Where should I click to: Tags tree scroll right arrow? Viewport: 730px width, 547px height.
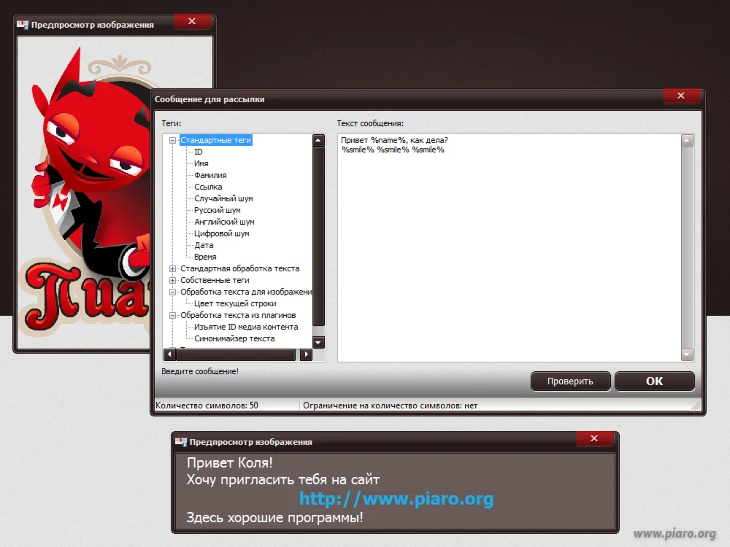[306, 354]
